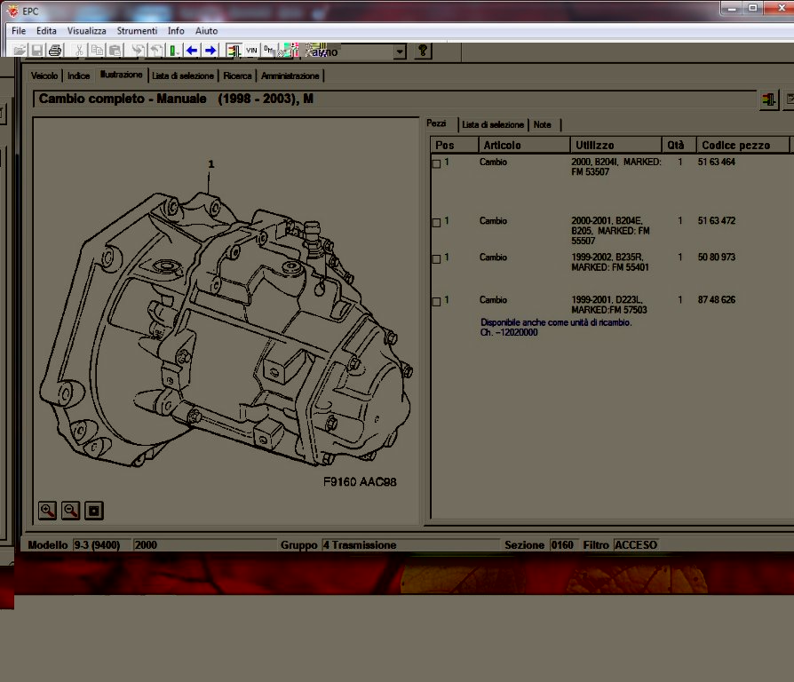Click the title 'Cambio completo - Manuale'
Image resolution: width=794 pixels, height=682 pixels.
point(123,99)
